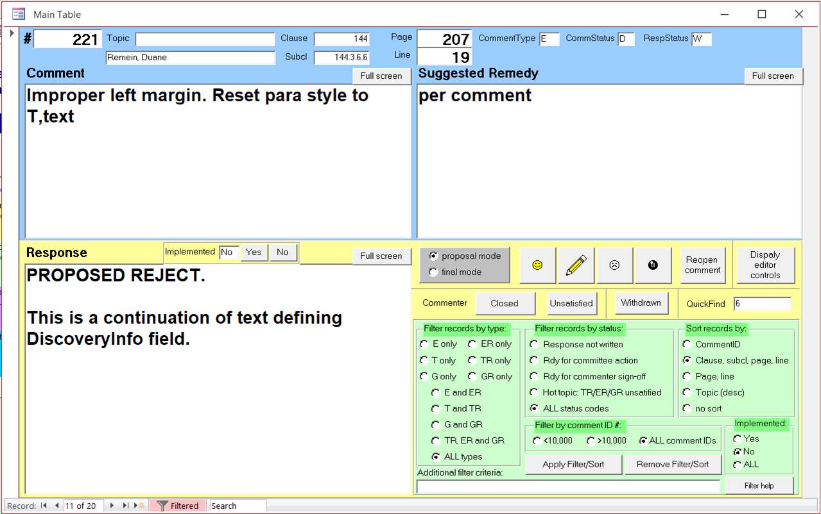Image resolution: width=821 pixels, height=514 pixels.
Task: Click the yellow pencil edit button
Action: tap(576, 265)
